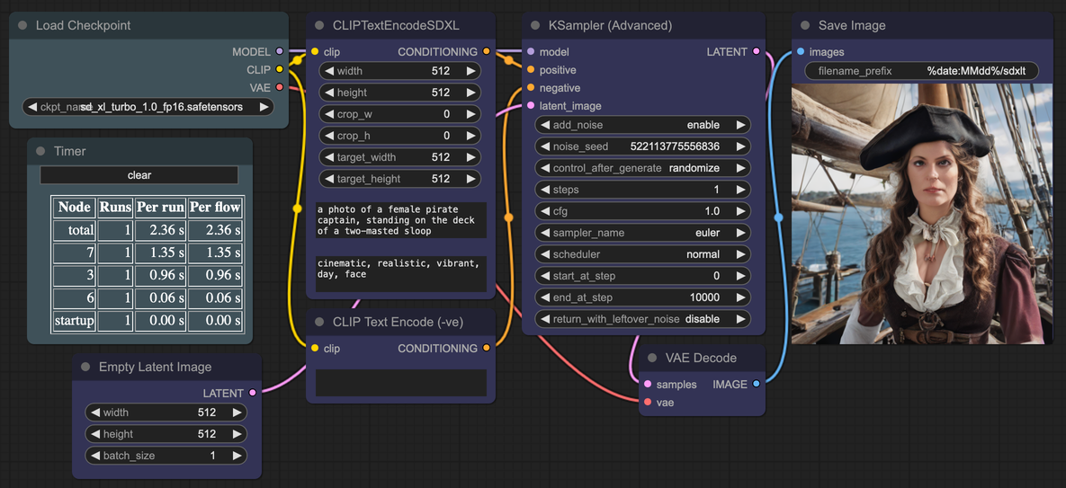
Task: Decrease CLIPTextEncodeSDXL height with left arrow
Action: 329,93
